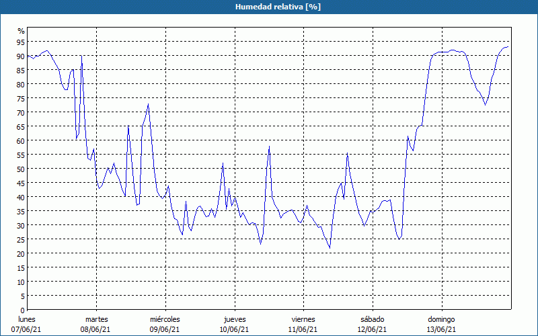538x336 pixels.
Task: Select the 30 value on the y-axis
Action: (21, 226)
